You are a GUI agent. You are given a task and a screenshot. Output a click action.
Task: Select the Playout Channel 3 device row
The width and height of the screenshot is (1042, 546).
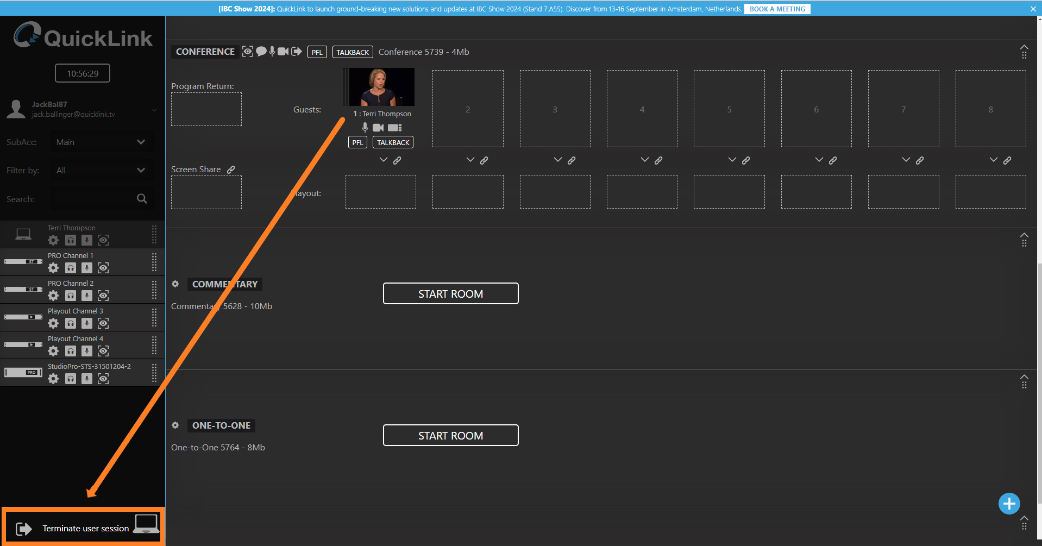(x=83, y=317)
